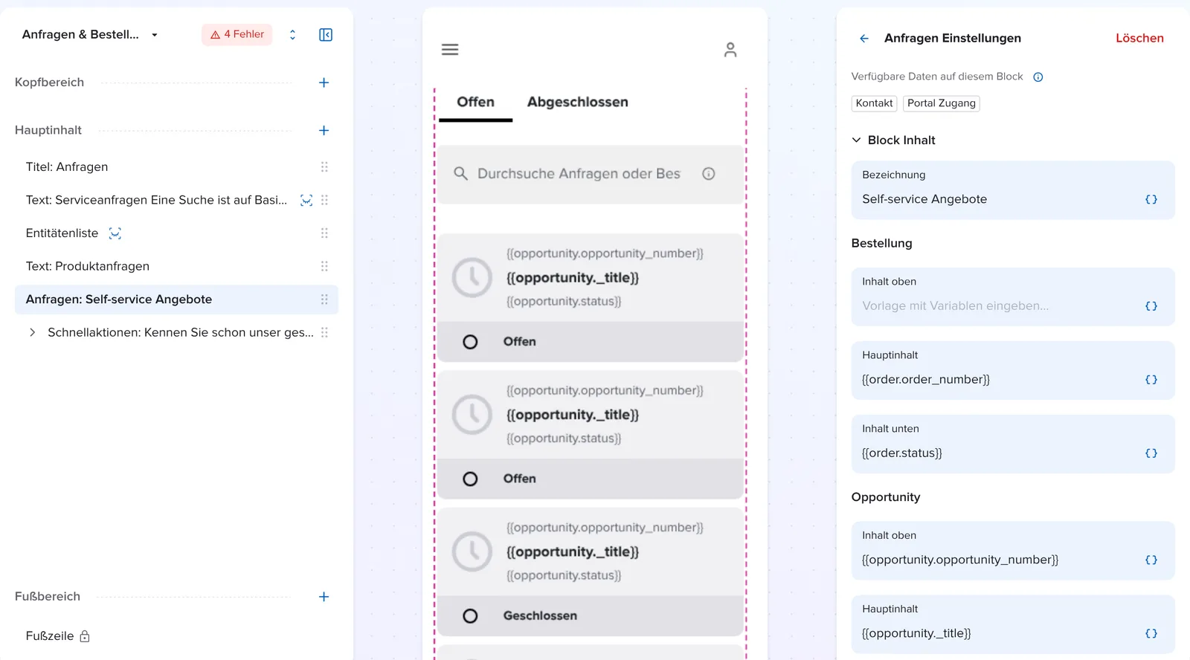Select Anfragen: Self-service Angebote block
The image size is (1190, 660).
176,300
